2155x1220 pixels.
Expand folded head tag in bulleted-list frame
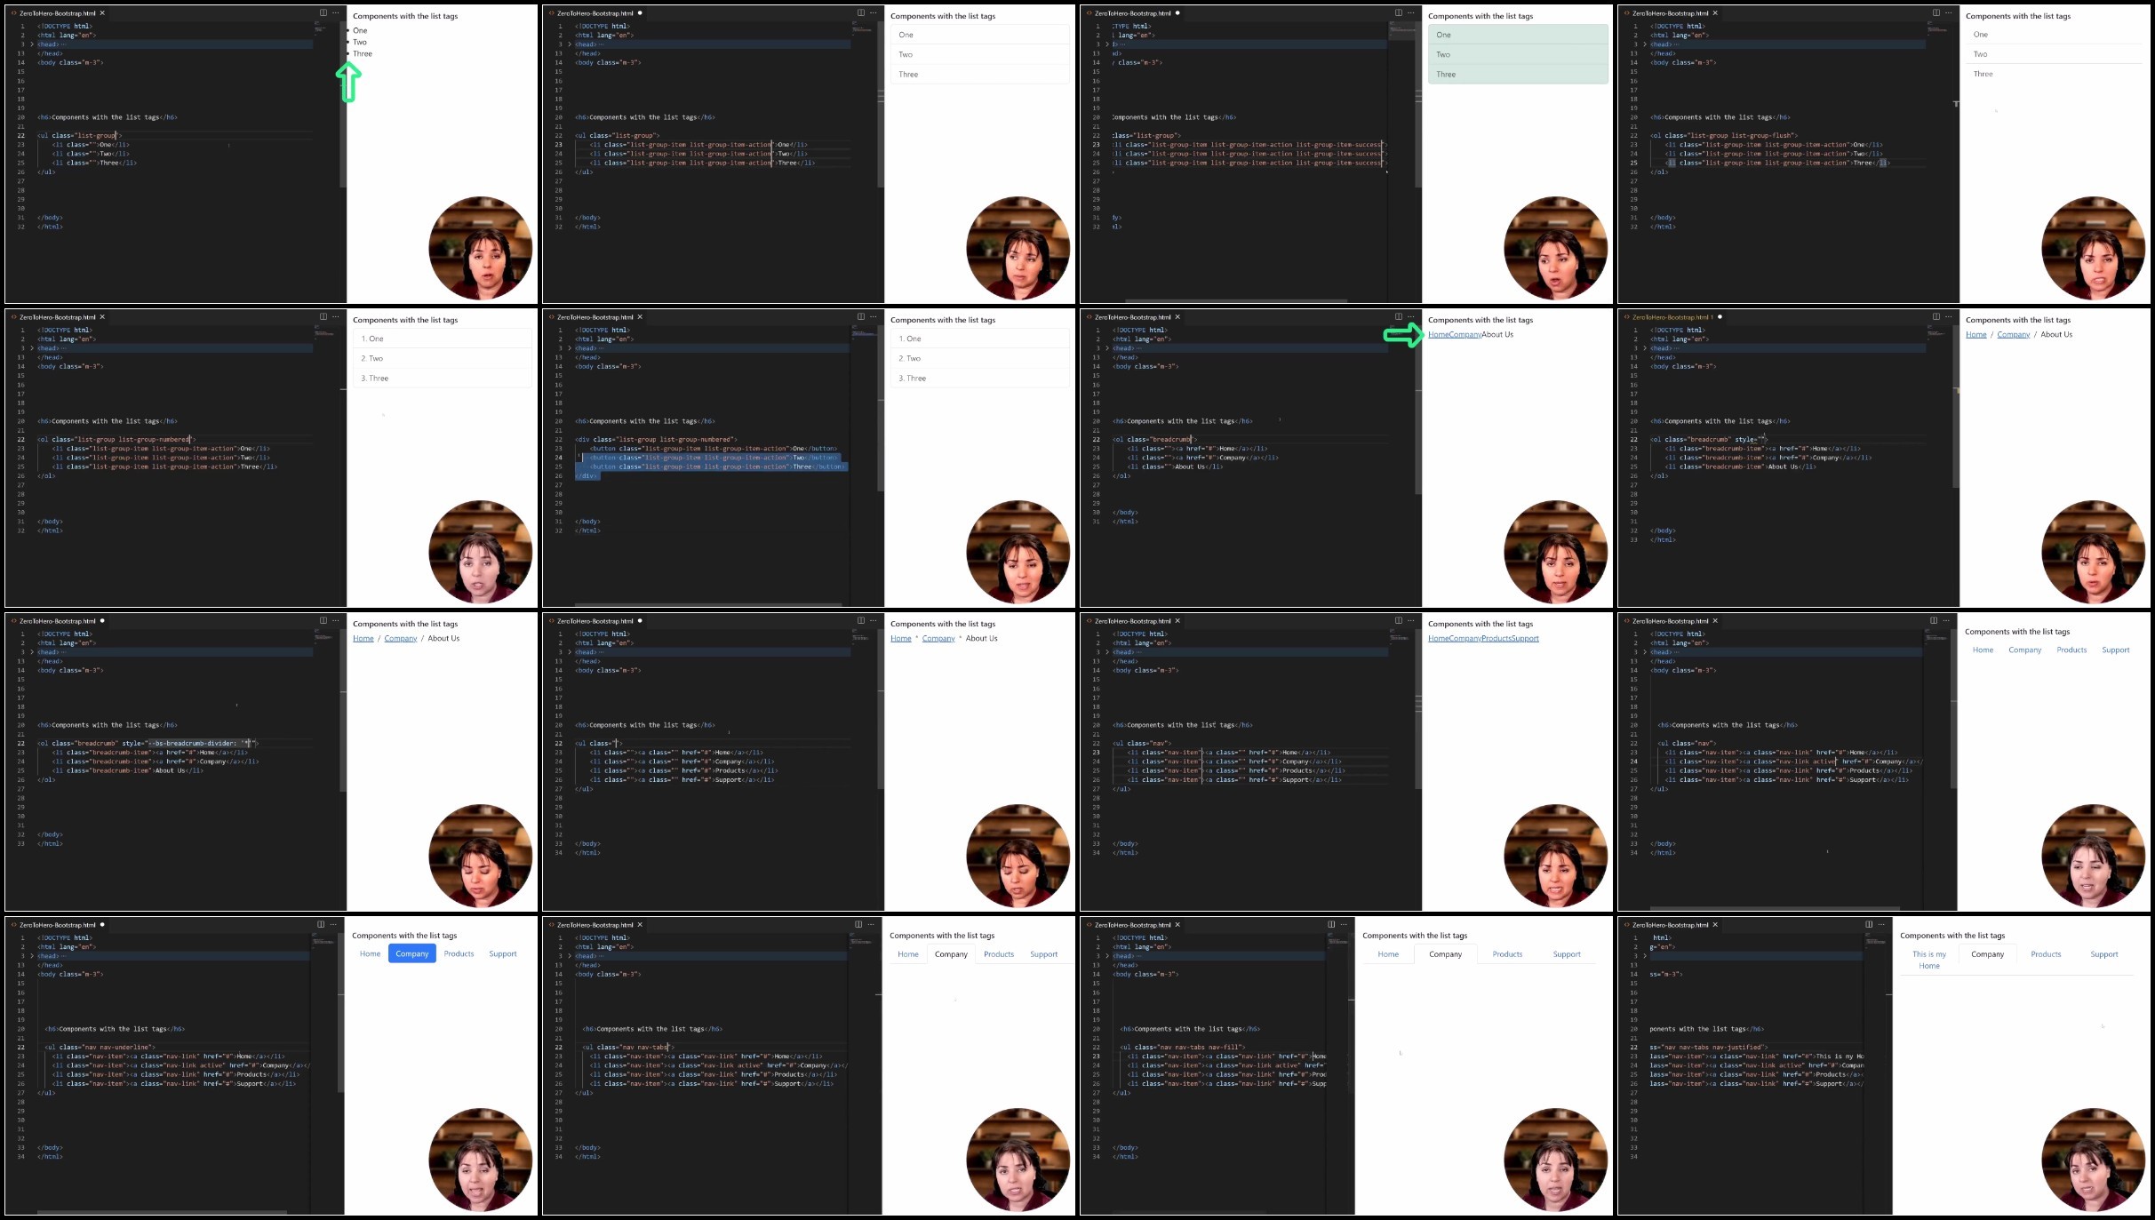(x=32, y=44)
